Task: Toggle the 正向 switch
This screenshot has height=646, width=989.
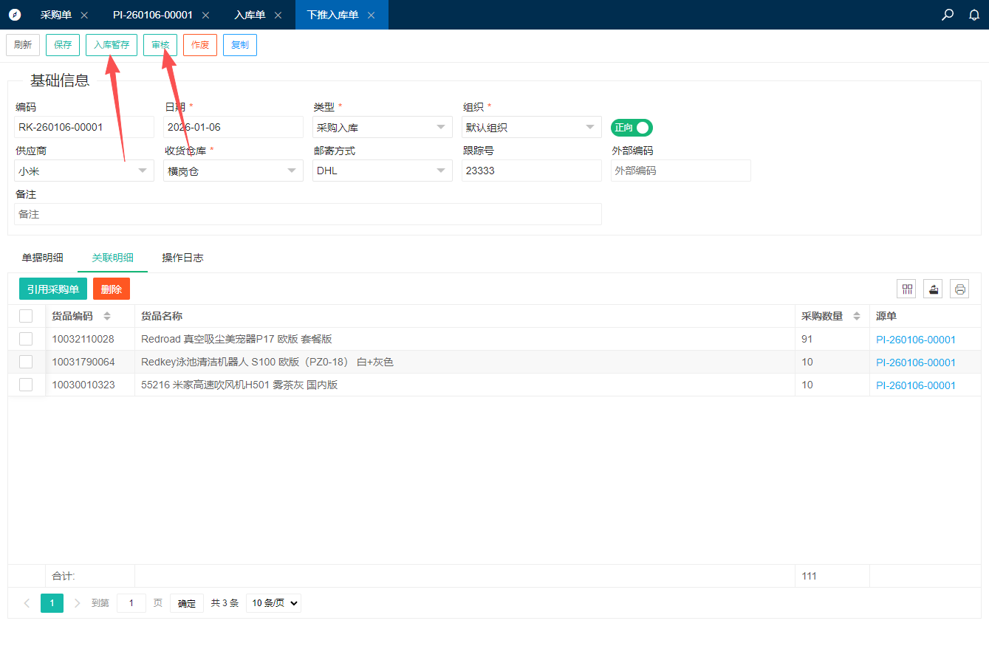Action: click(632, 128)
